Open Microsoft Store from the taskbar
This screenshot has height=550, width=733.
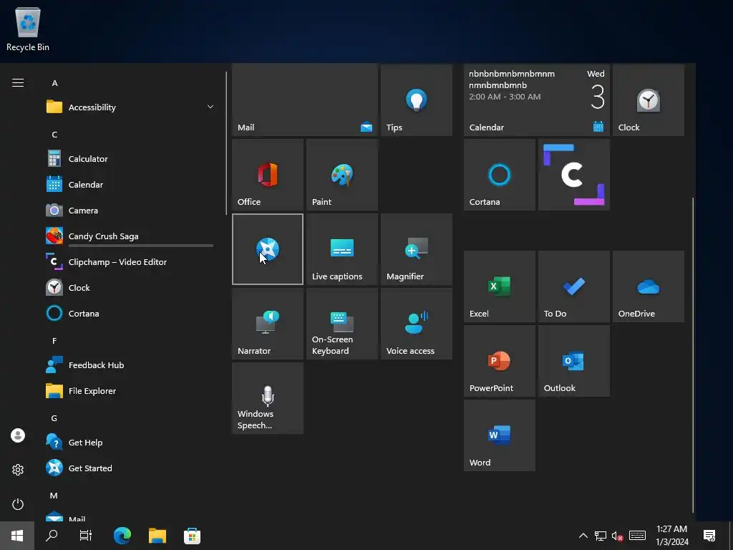tap(192, 536)
